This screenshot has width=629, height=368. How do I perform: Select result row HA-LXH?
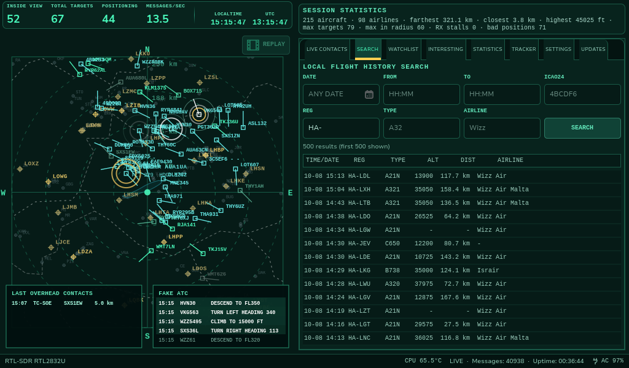click(462, 190)
